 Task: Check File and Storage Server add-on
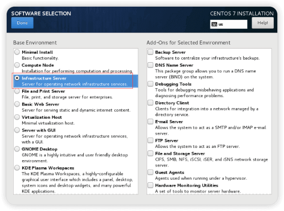150,154
